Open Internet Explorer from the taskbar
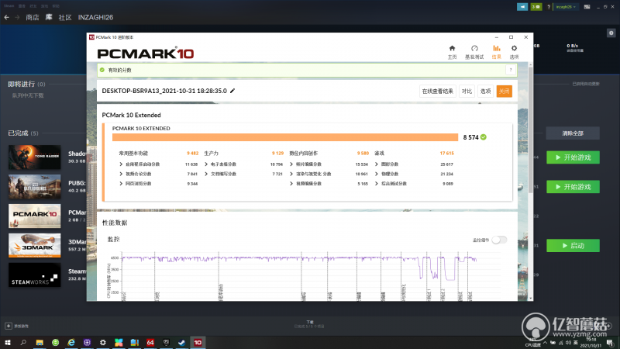This screenshot has width=620, height=349. pos(71,343)
